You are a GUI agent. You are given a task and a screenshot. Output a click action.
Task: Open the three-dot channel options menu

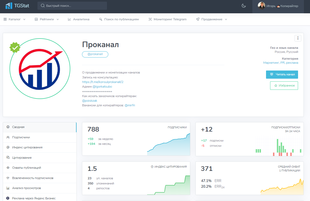tap(298, 38)
